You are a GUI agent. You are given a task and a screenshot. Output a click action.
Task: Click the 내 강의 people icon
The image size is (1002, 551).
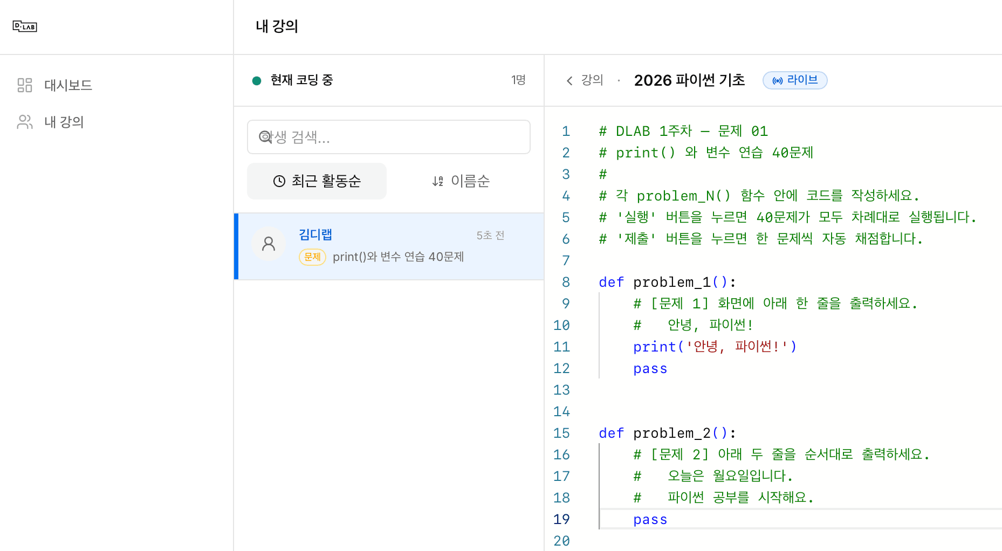25,122
